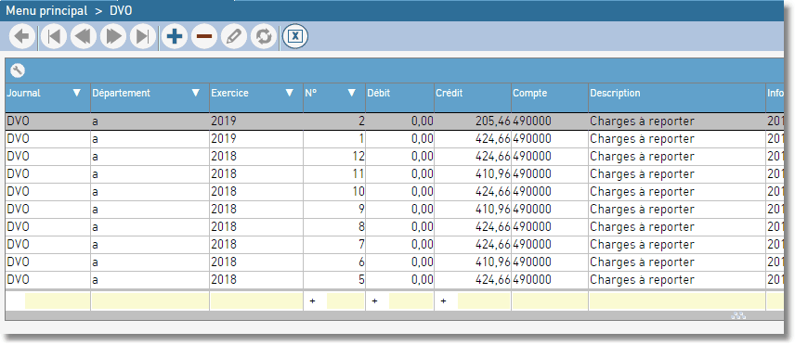Go to the first record
This screenshot has width=795, height=345.
coord(53,36)
